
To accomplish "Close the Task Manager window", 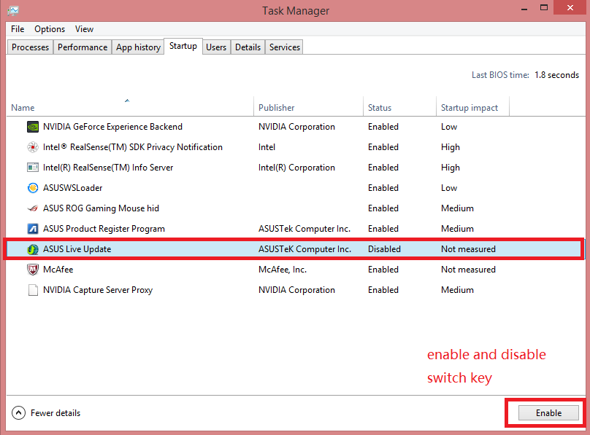I will (x=570, y=8).
